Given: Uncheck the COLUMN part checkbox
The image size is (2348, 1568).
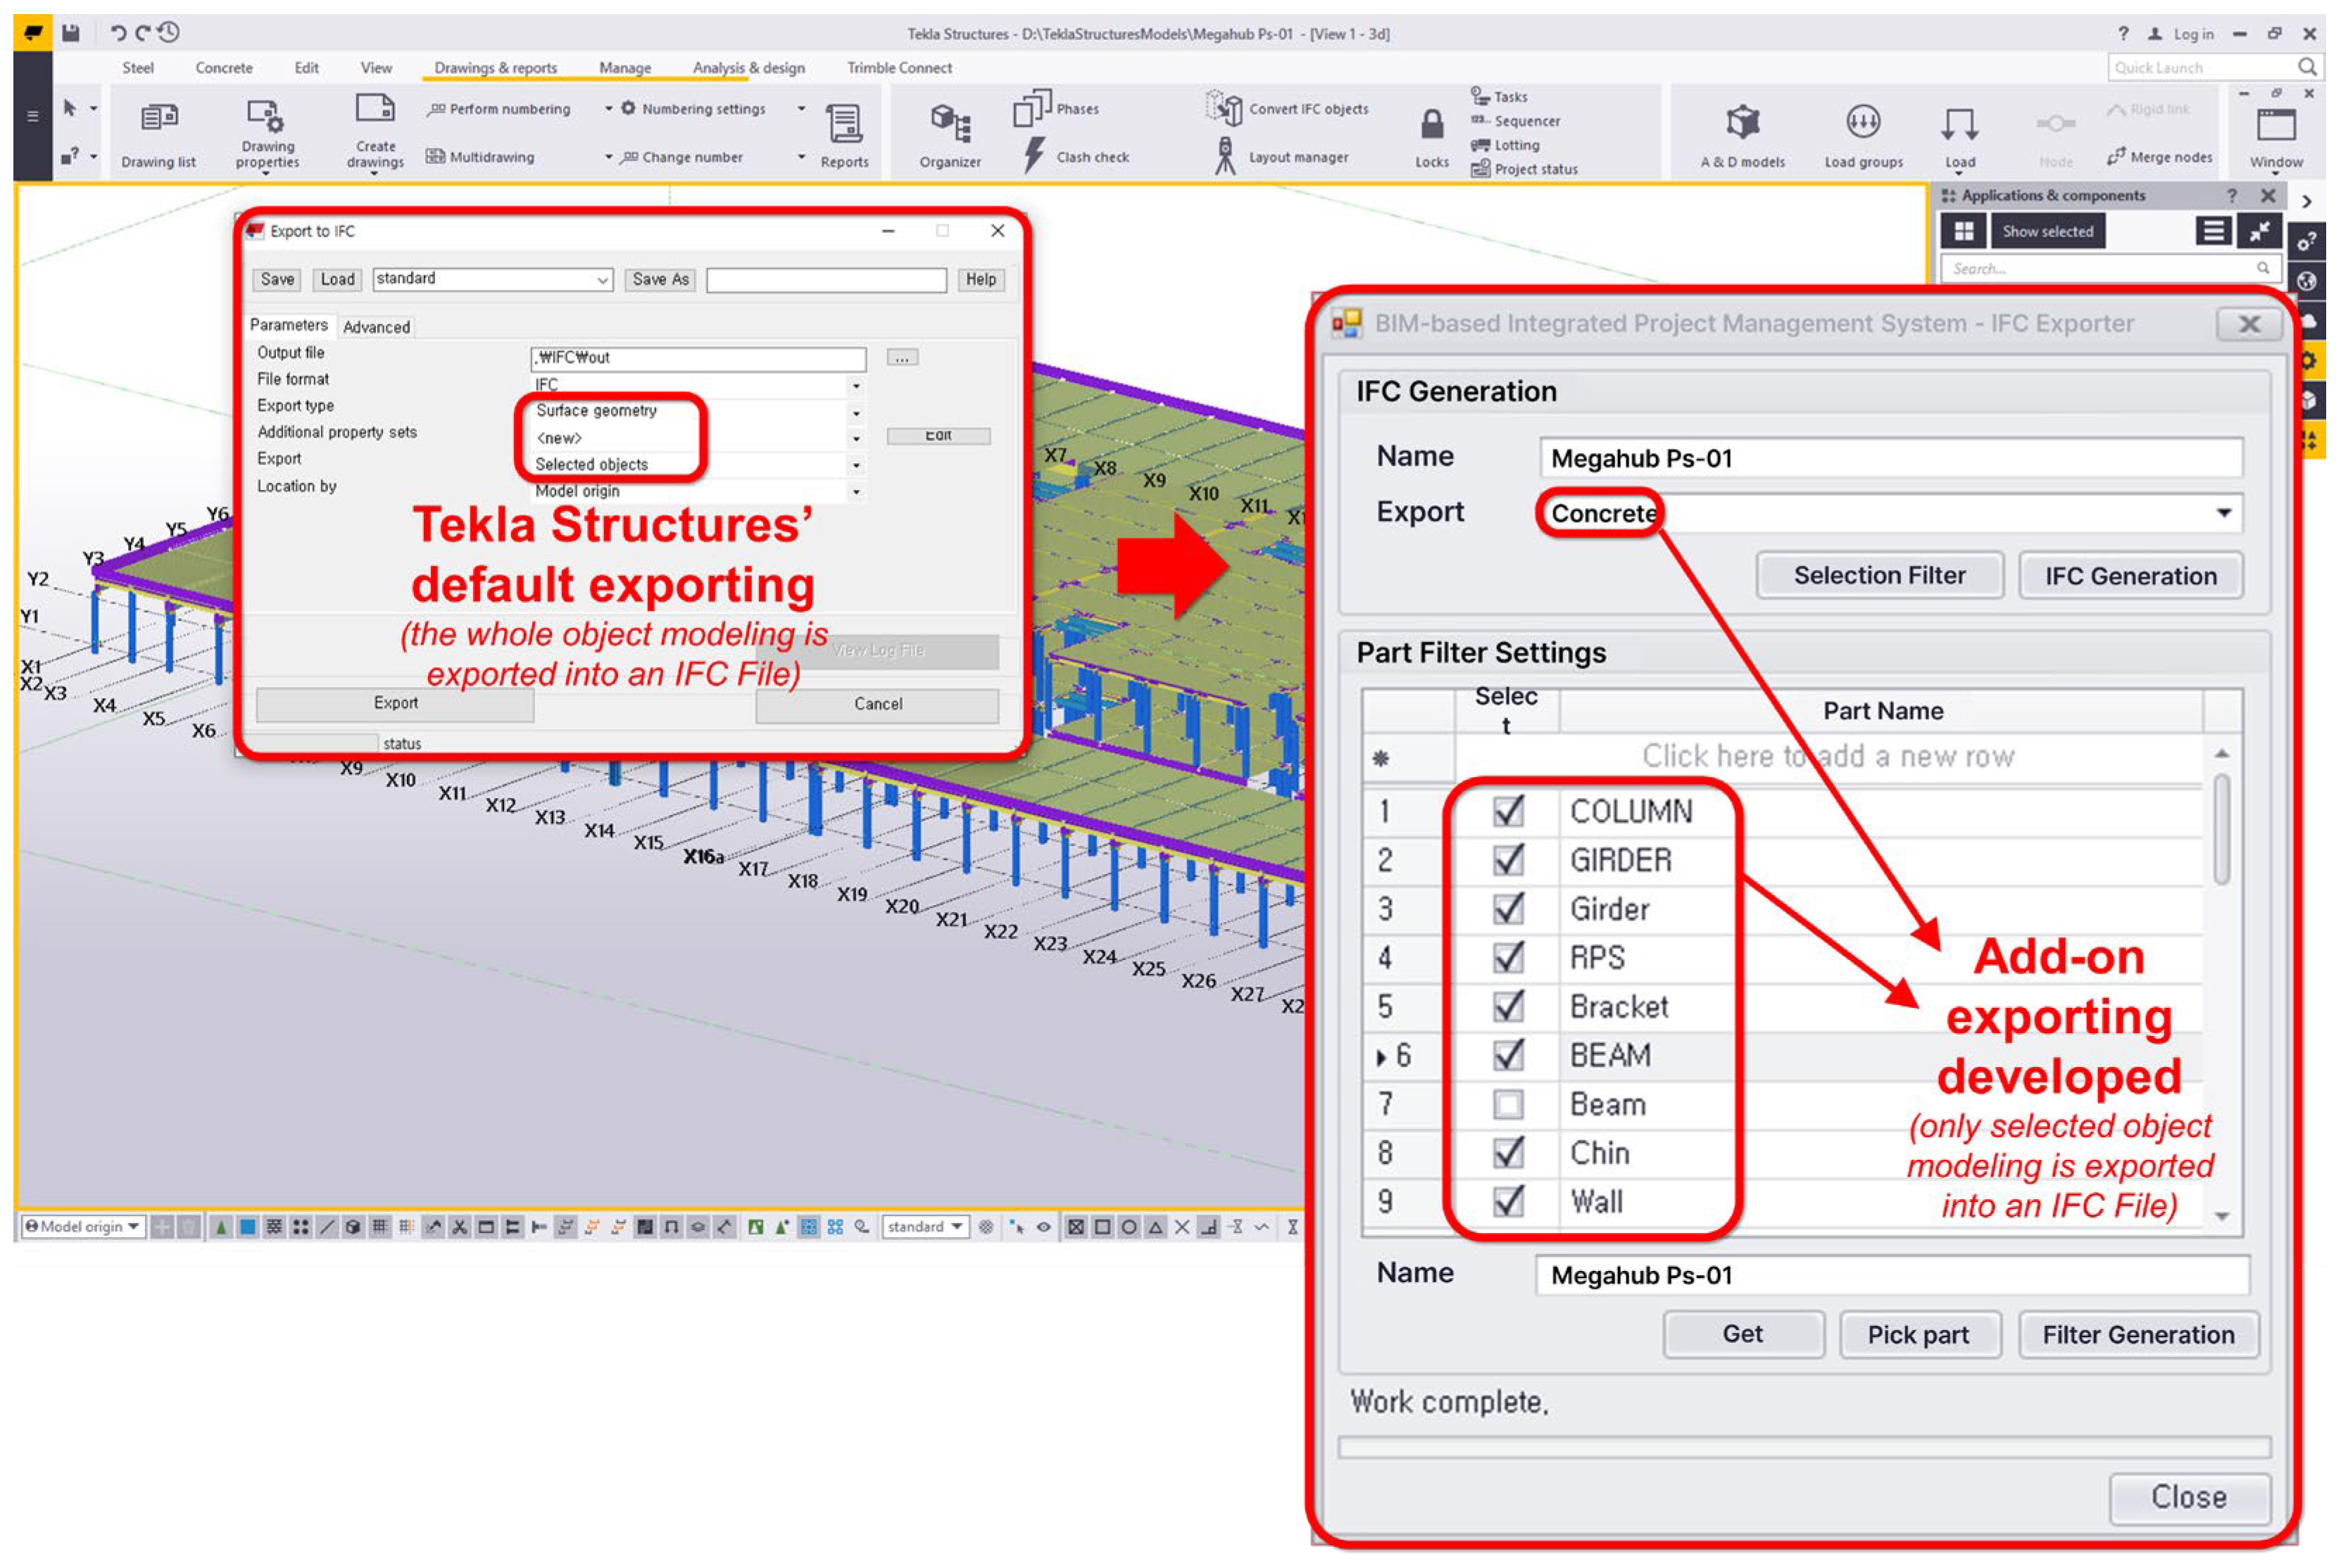Looking at the screenshot, I should pyautogui.click(x=1507, y=811).
